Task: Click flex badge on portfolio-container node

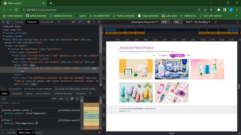Action: tap(34, 84)
